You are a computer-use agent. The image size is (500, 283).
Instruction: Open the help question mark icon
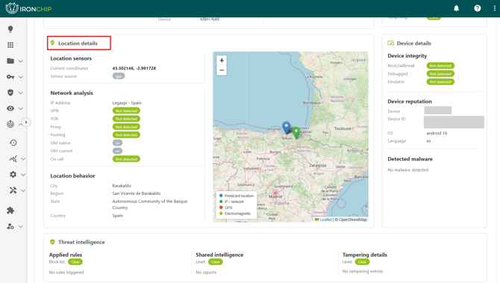pyautogui.click(x=478, y=8)
